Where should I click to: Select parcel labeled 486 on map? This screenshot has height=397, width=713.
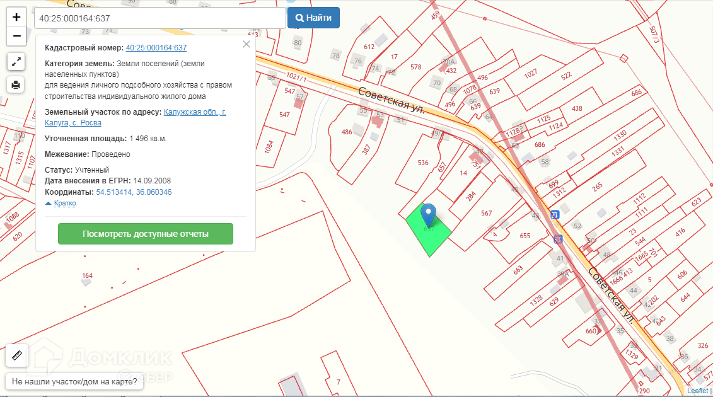tap(347, 132)
